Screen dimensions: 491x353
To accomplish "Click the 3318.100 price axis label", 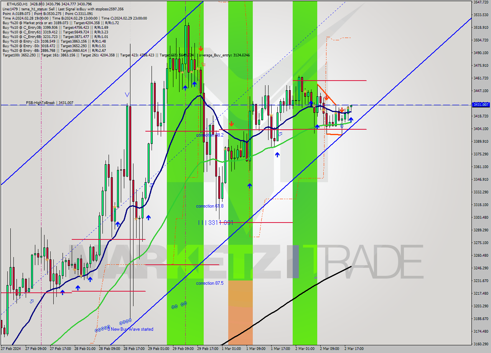I will (x=481, y=205).
